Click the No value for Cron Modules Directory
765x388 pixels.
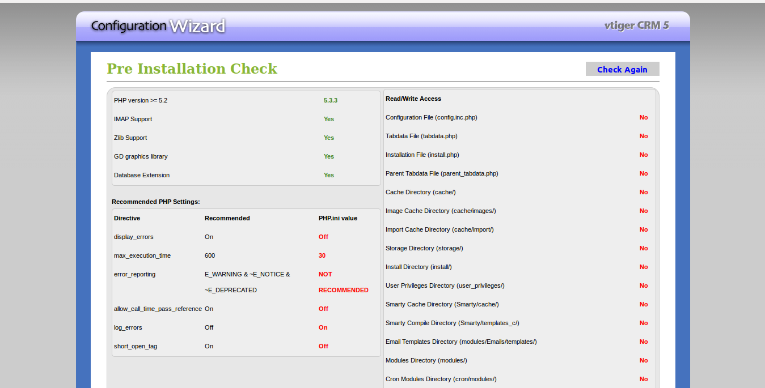(x=644, y=379)
